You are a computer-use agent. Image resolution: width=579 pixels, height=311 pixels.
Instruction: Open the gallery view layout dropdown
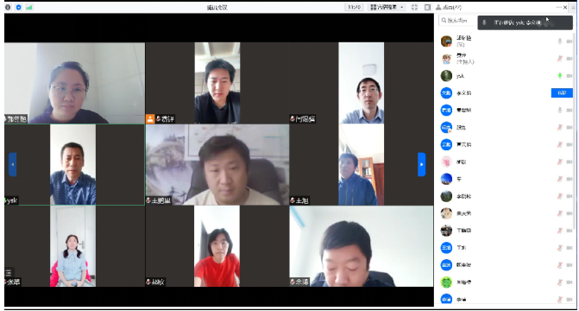click(x=387, y=7)
